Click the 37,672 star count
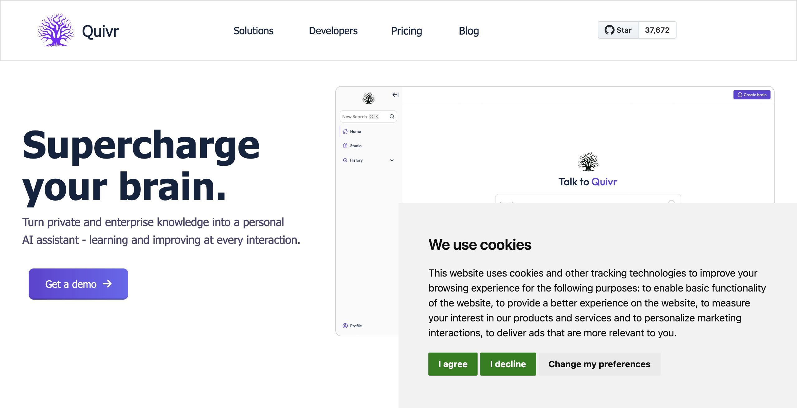Screen dimensions: 797x408 point(657,30)
